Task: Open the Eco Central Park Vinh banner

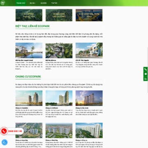Action: point(89,15)
